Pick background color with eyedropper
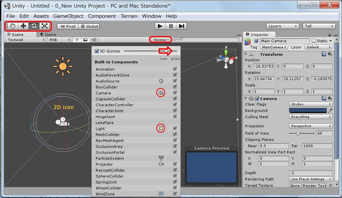Viewport: 342px width, 198px height. [x=330, y=111]
